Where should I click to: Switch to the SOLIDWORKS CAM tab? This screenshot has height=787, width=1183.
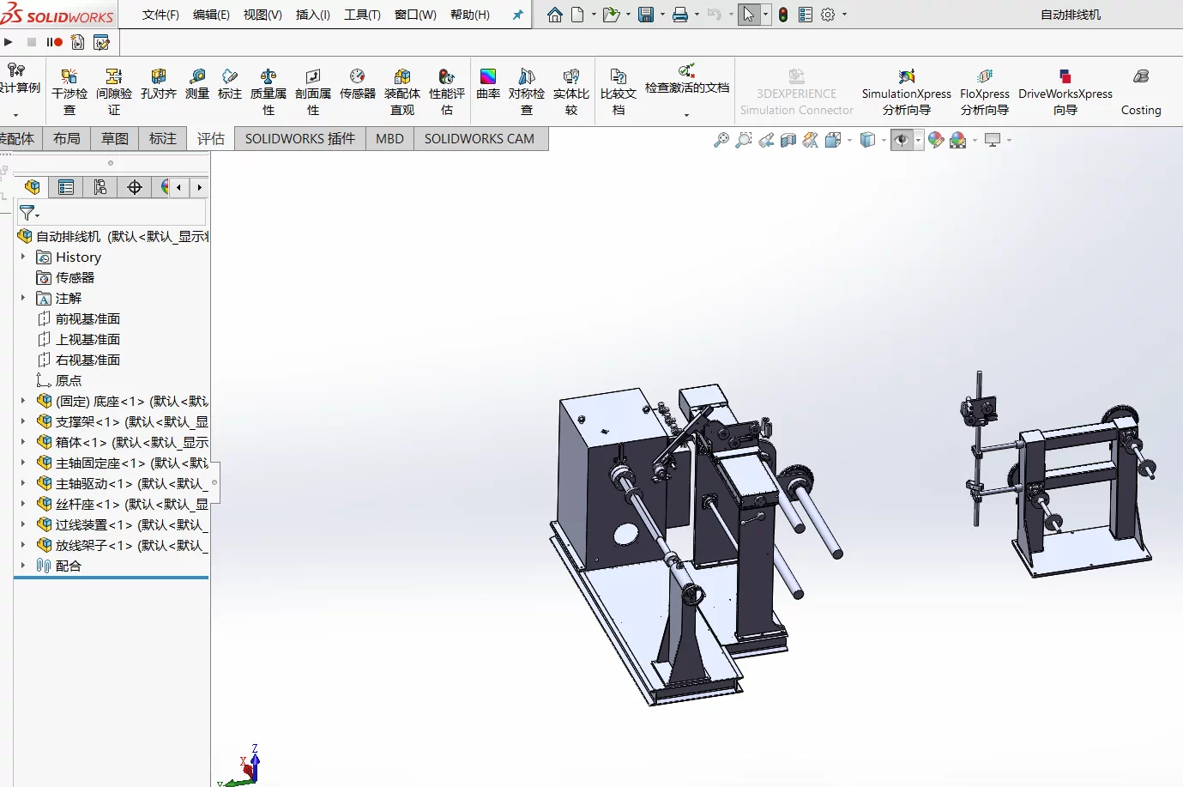479,138
